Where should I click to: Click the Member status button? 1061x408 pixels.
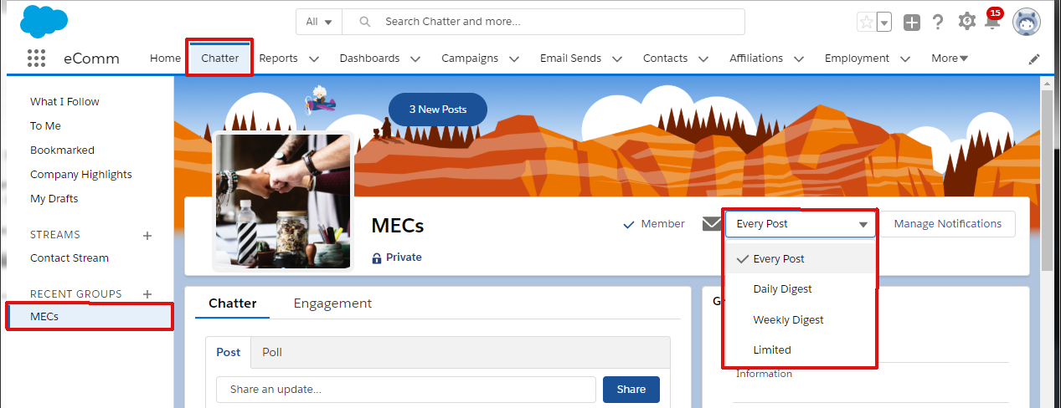[x=654, y=224]
